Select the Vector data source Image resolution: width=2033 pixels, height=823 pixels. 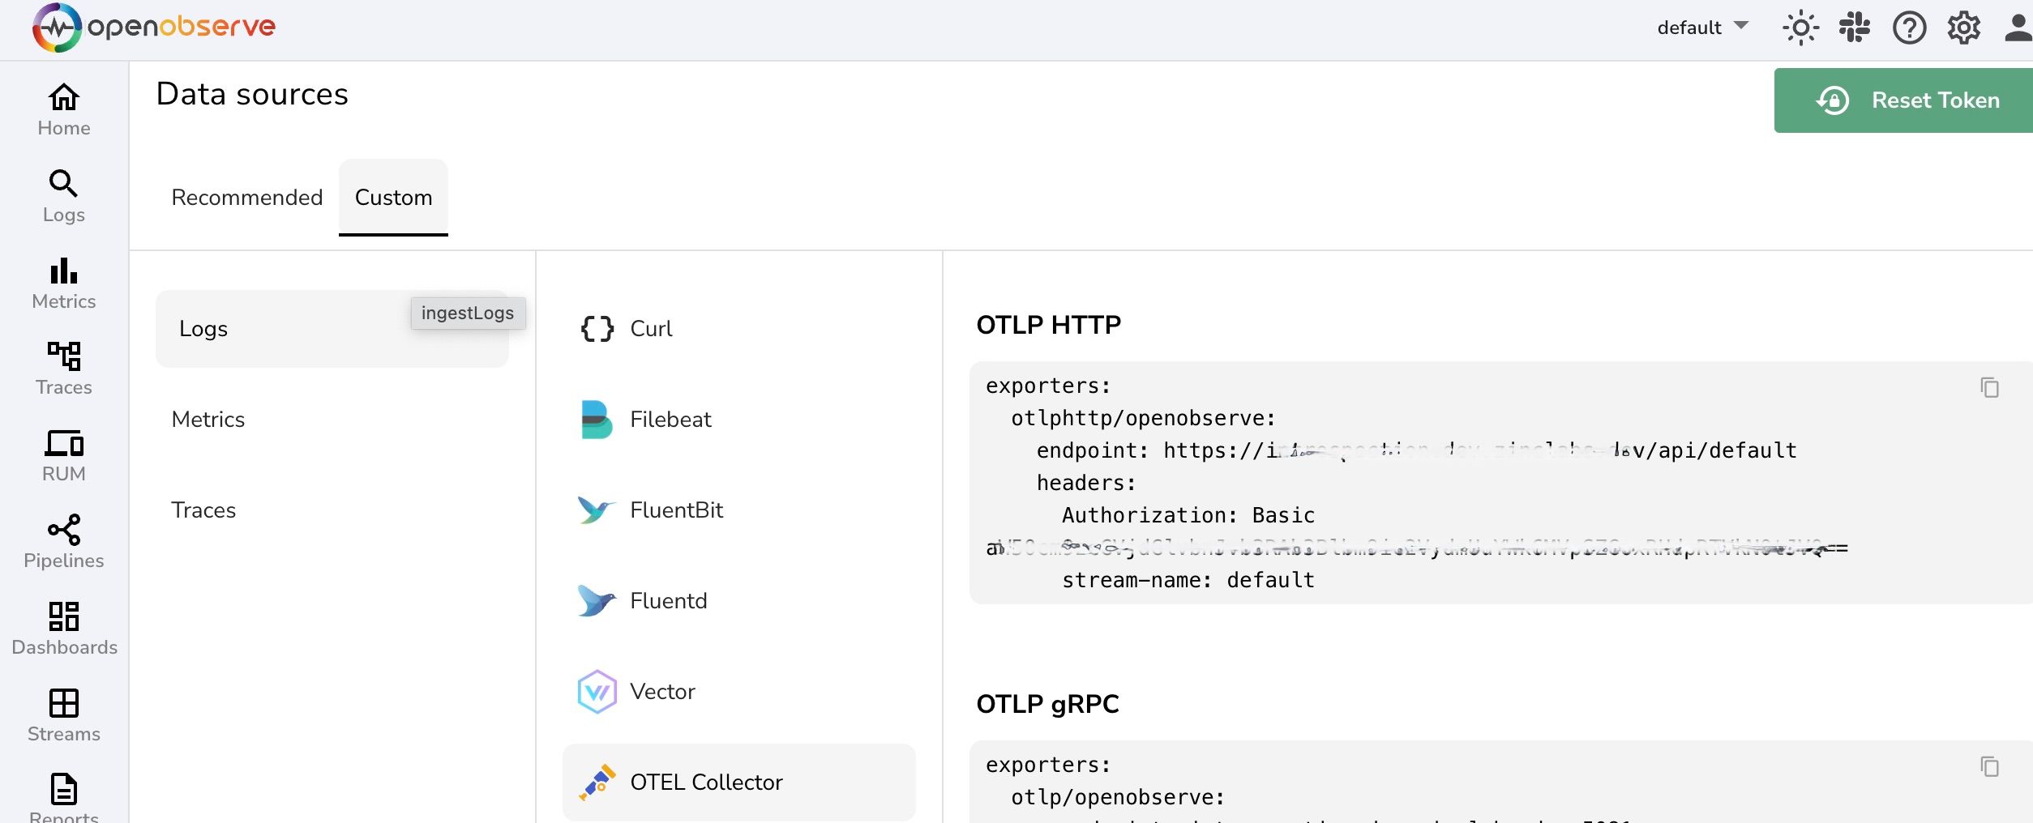coord(662,692)
